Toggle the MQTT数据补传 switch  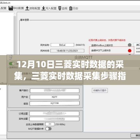point(48,129)
